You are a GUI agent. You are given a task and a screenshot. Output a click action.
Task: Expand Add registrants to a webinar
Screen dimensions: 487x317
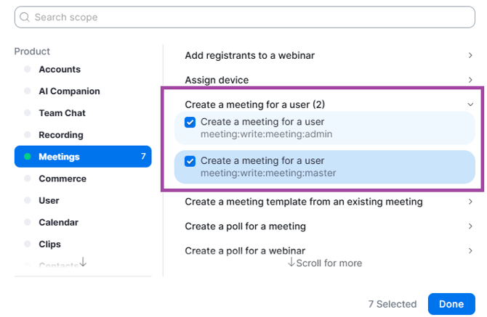(470, 55)
